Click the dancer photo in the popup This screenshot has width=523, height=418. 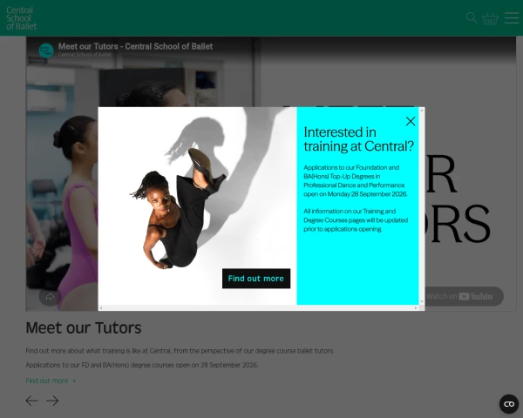tap(198, 206)
